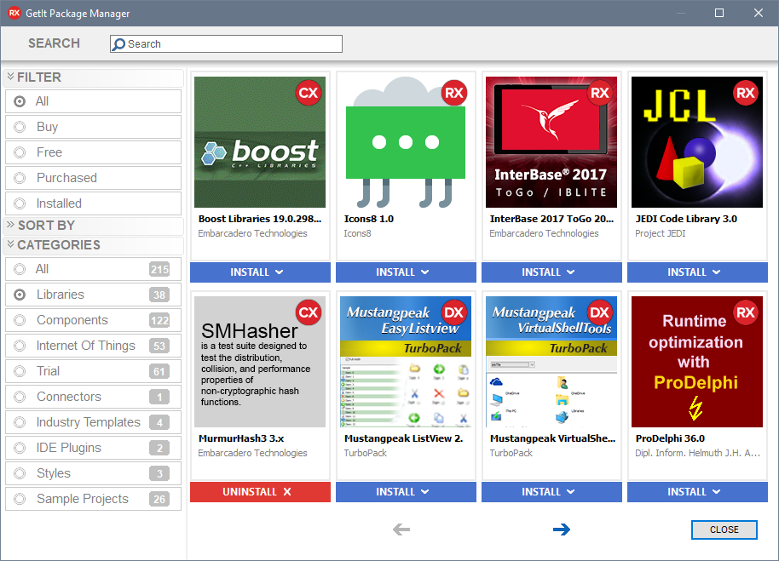Select the Trial category
This screenshot has height=561, width=779.
coord(94,371)
